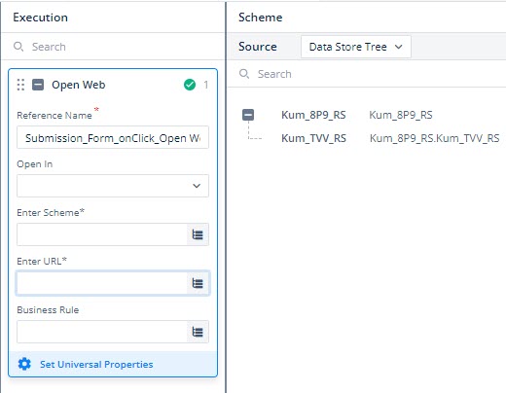This screenshot has width=506, height=393.
Task: Open data picker for Business Rule field
Action: click(x=198, y=332)
